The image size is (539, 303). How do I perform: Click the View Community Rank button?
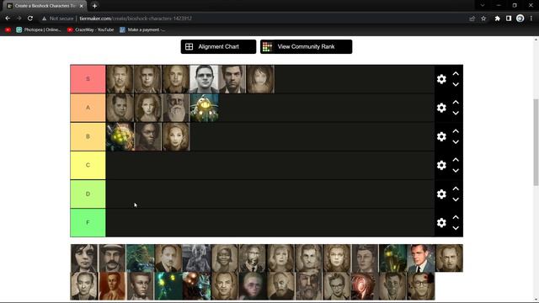click(x=306, y=47)
